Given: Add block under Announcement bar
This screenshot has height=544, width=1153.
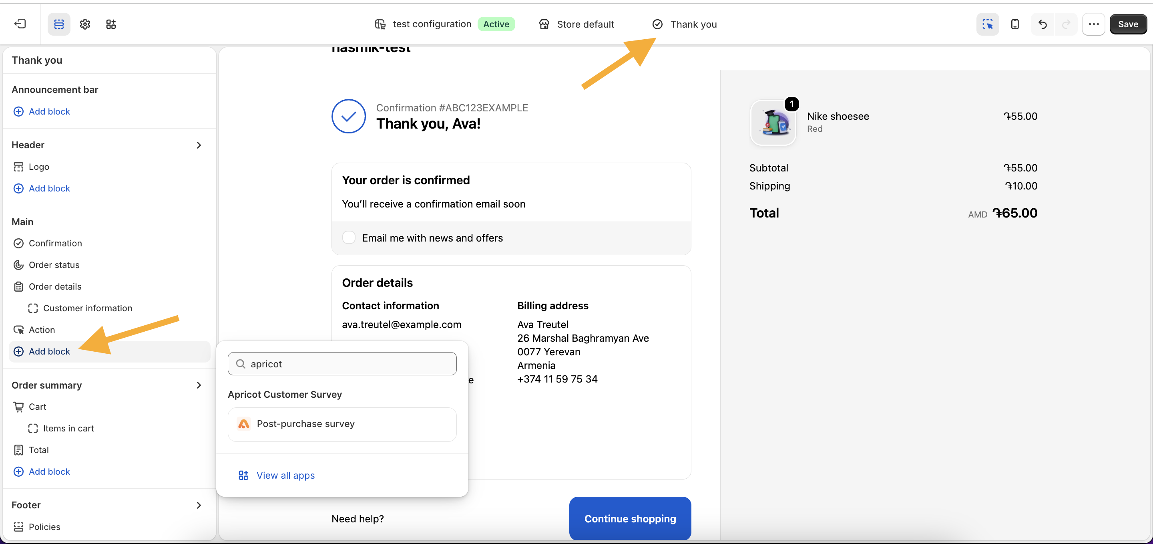Looking at the screenshot, I should pyautogui.click(x=42, y=111).
